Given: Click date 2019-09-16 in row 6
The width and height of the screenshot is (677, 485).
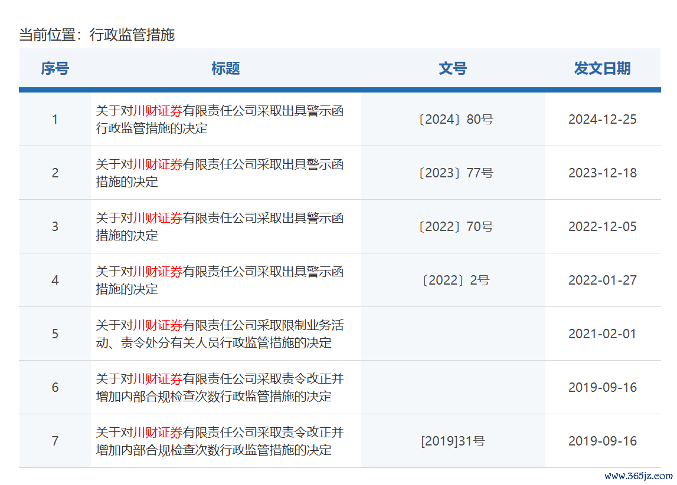Looking at the screenshot, I should click(x=602, y=387).
